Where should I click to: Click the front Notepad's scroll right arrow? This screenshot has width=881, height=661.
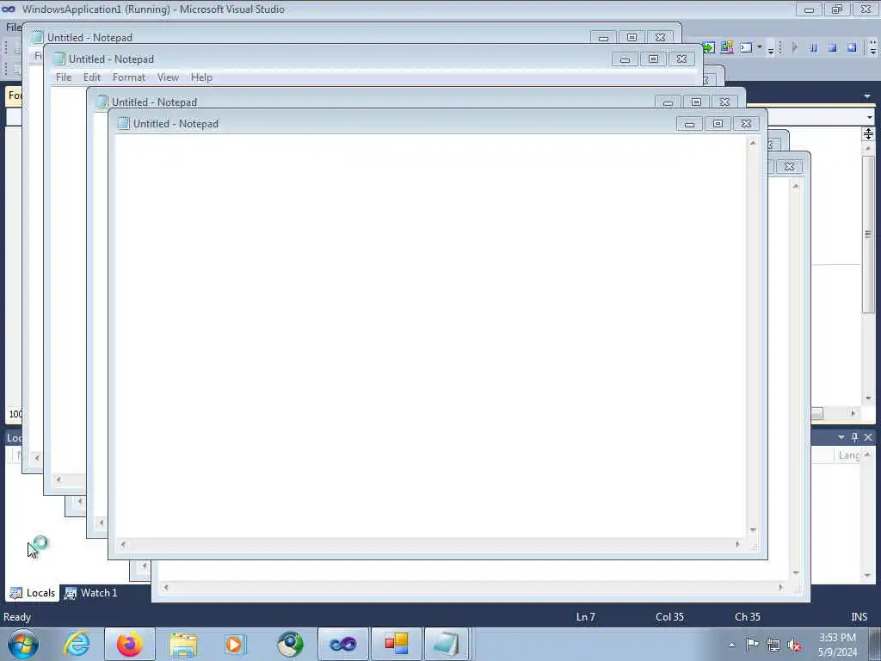(x=737, y=544)
